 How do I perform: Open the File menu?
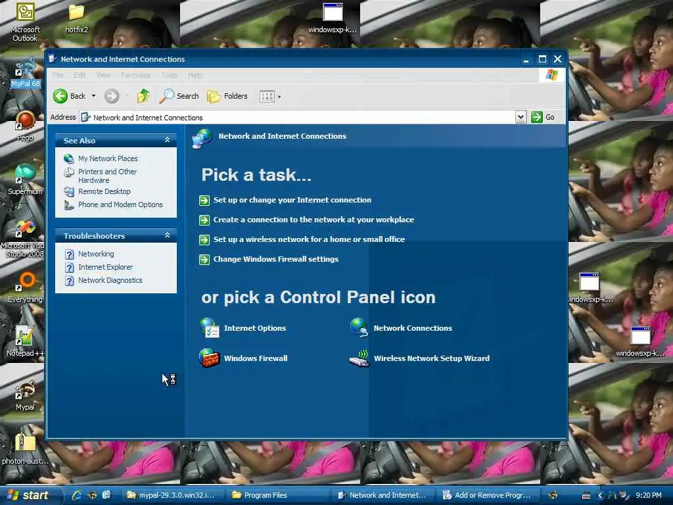pos(58,75)
